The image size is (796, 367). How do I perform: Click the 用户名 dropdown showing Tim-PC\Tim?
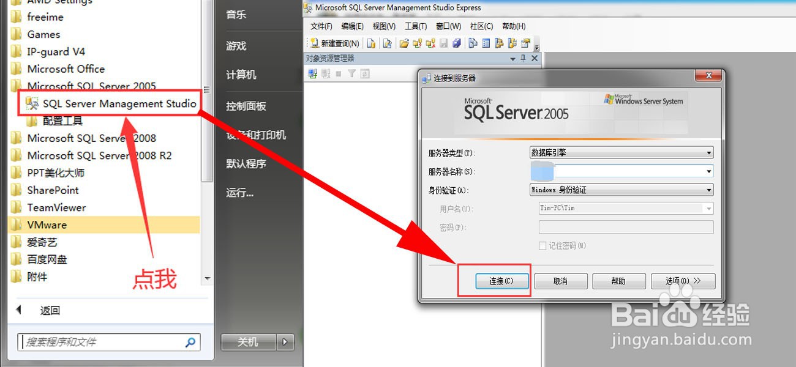point(626,209)
